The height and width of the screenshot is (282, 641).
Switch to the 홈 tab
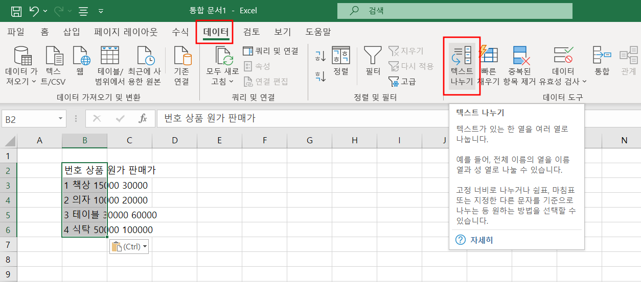click(x=44, y=32)
